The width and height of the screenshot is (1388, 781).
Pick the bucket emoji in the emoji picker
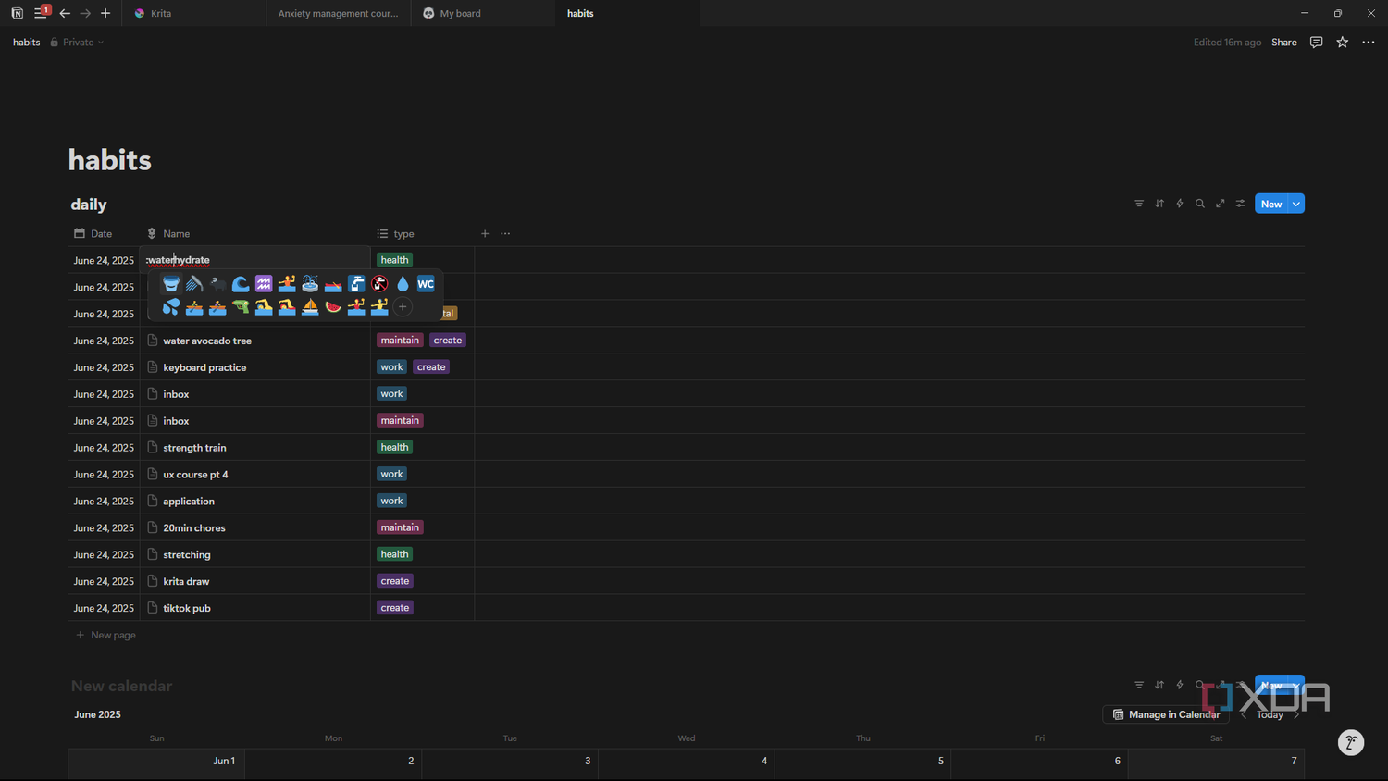pyautogui.click(x=171, y=284)
